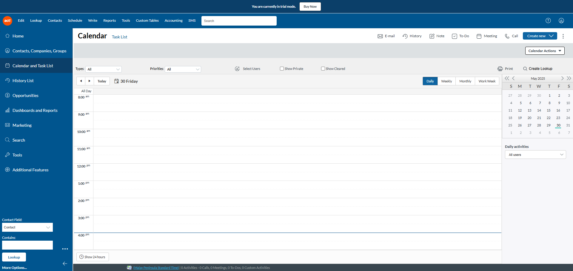The image size is (573, 271).
Task: Enable the Show Private checkbox
Action: click(x=282, y=69)
